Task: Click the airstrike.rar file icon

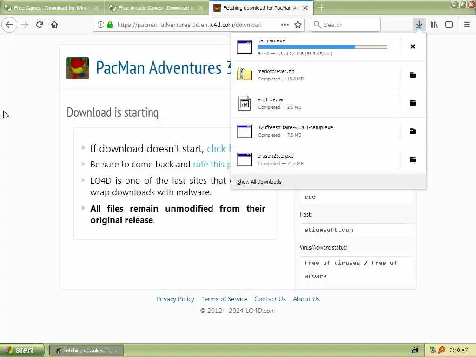Action: click(245, 103)
